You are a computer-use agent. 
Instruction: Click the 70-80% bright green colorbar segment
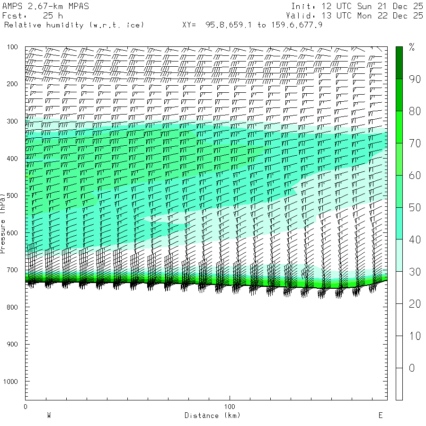[399, 127]
